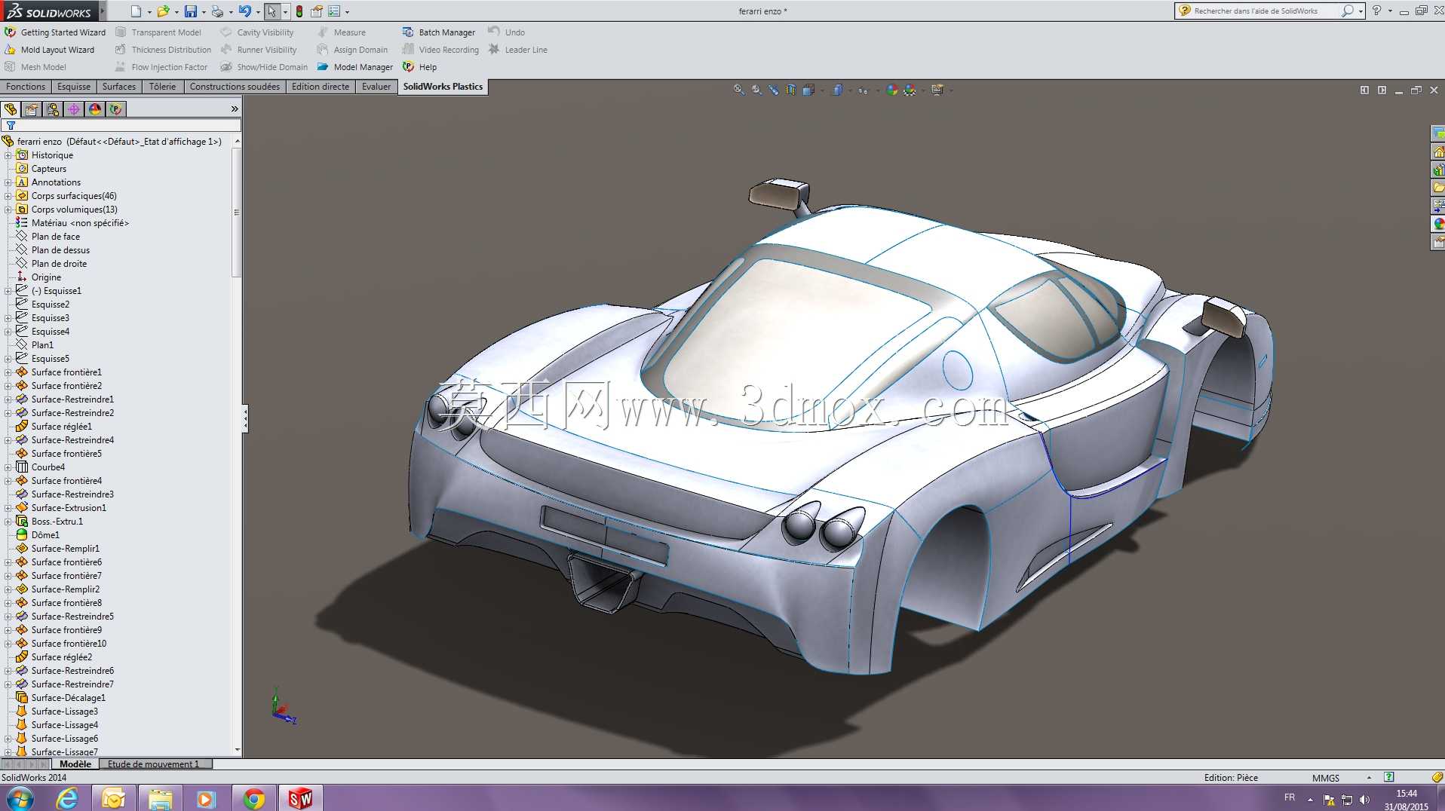The height and width of the screenshot is (811, 1445).
Task: Click the Open file folder icon
Action: coord(163,11)
